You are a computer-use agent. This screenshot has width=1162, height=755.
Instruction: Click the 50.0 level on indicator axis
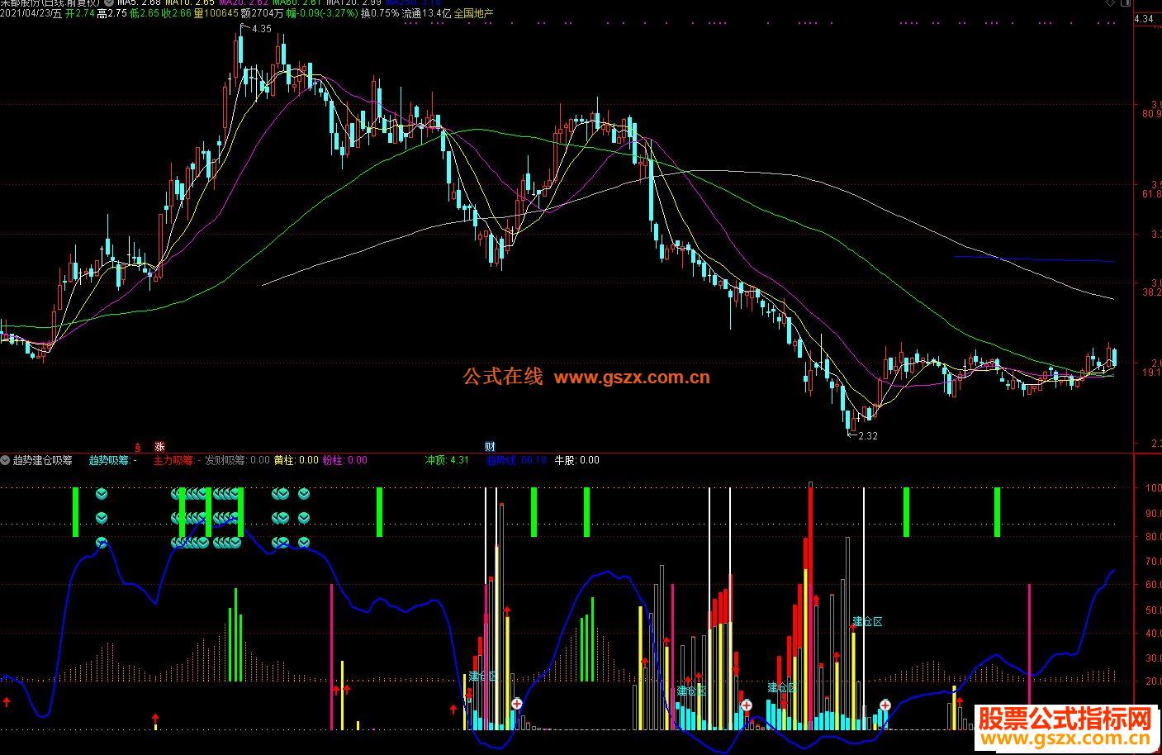tap(1152, 610)
